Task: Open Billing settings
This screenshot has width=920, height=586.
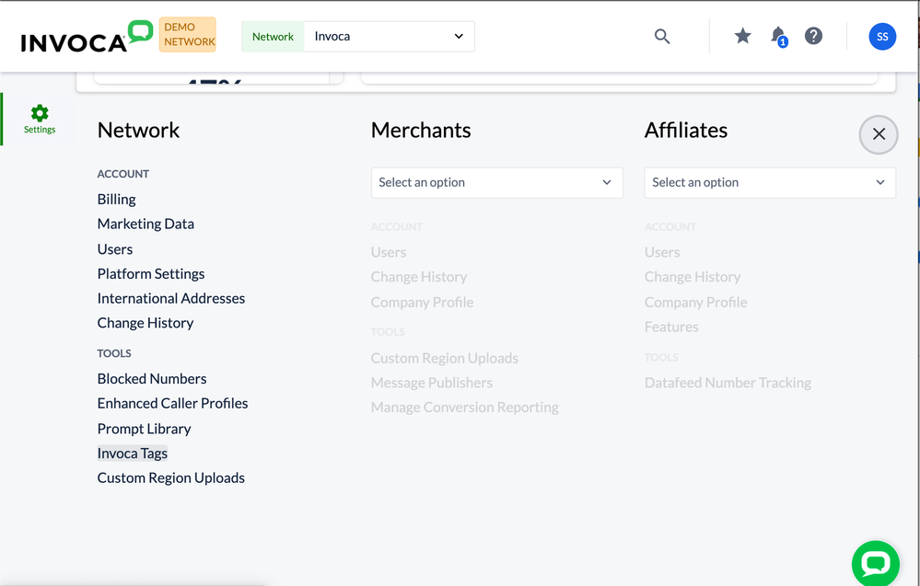Action: click(116, 200)
